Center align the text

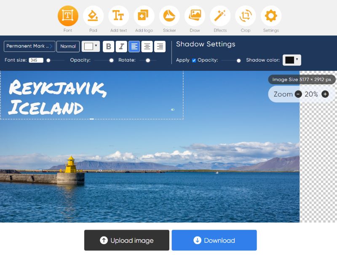[x=147, y=46]
